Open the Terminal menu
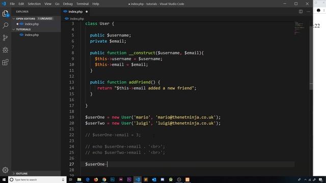Screen dimensions: 326x183 tap(83, 4)
